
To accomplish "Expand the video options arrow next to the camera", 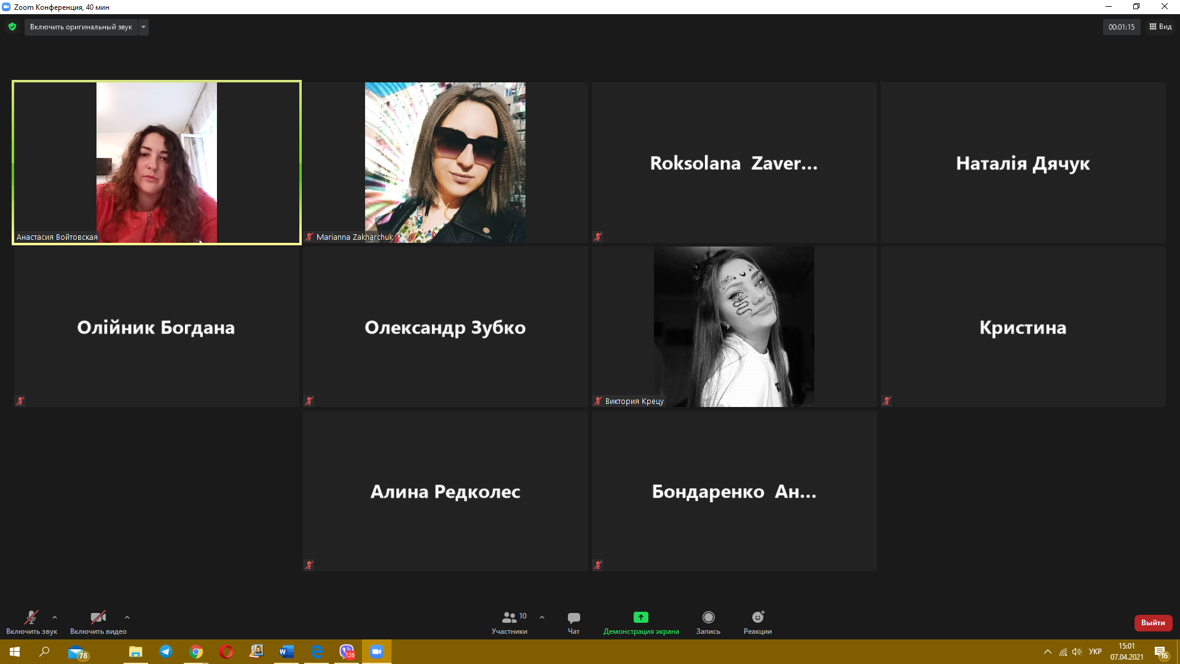I will coord(127,617).
